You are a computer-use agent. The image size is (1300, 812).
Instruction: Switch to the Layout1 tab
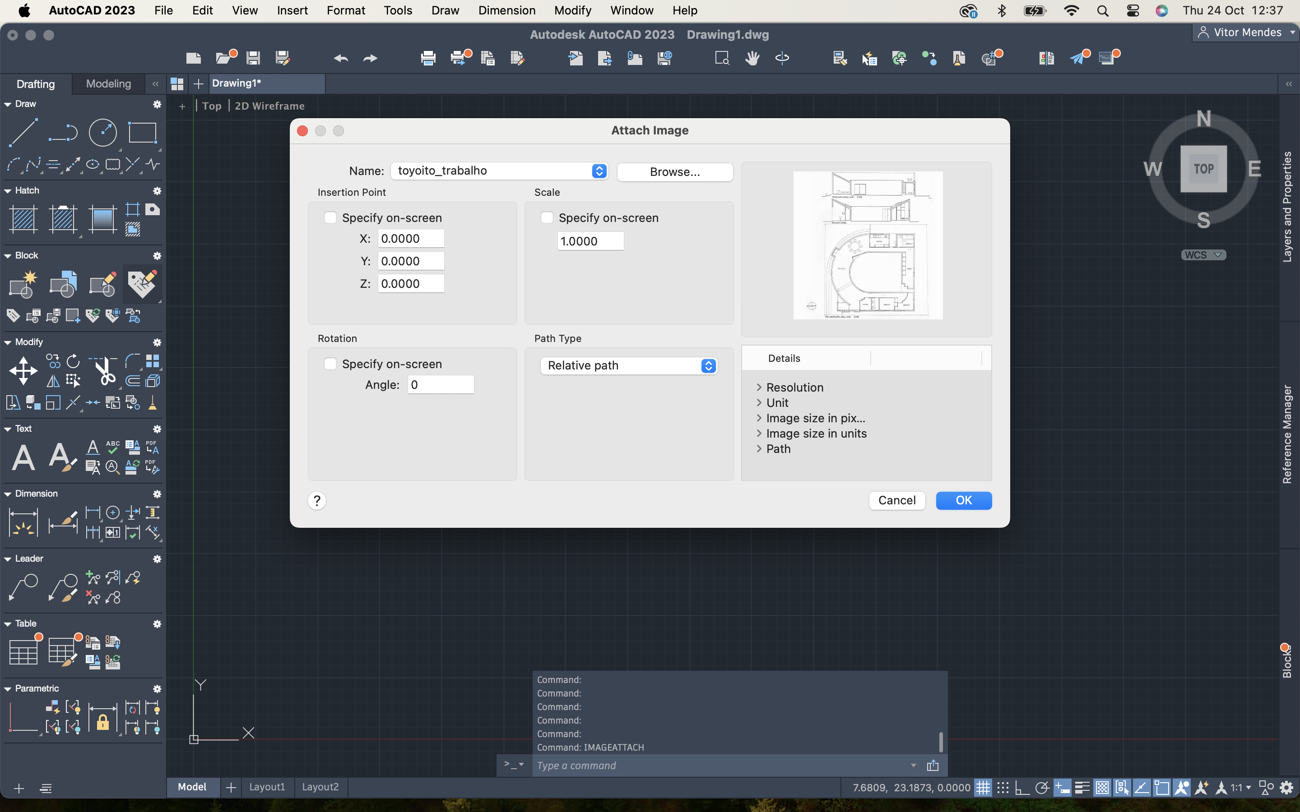click(267, 787)
